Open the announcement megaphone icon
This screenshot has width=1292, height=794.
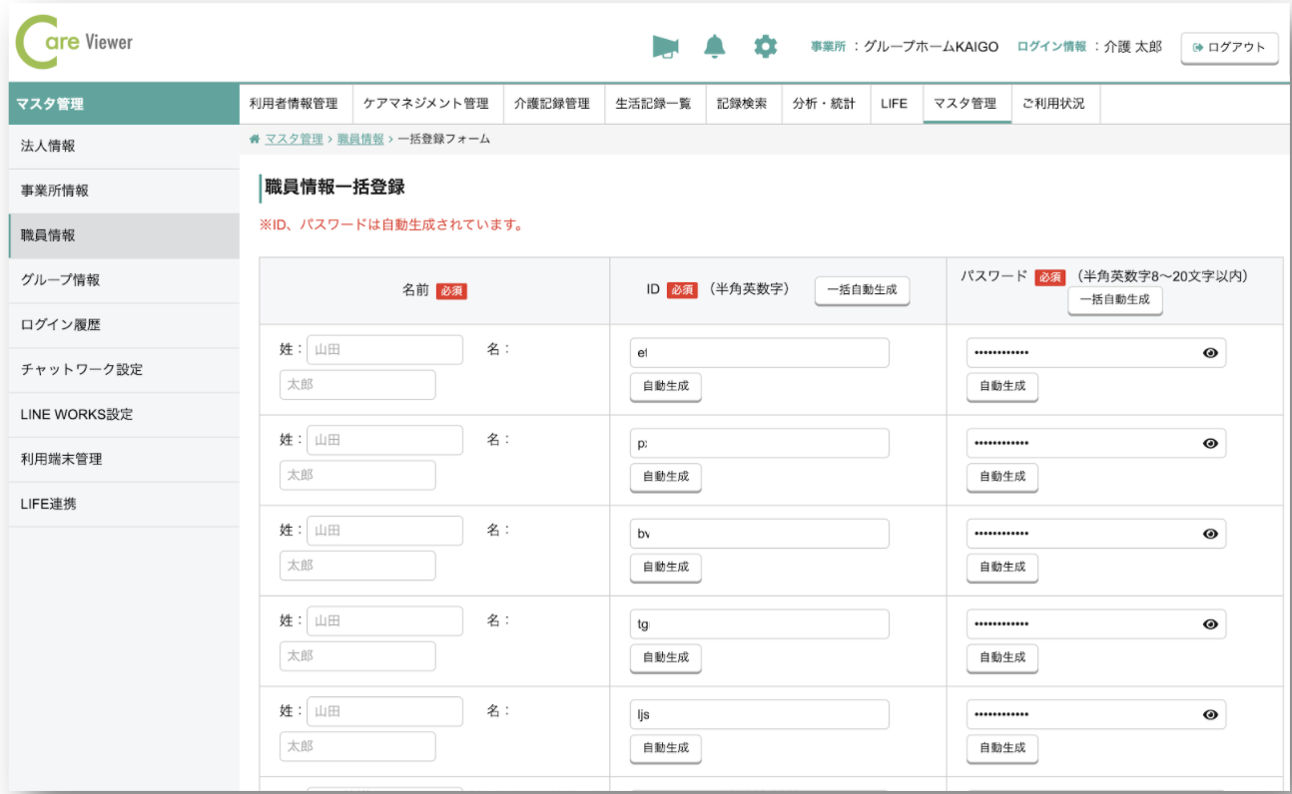(x=665, y=46)
